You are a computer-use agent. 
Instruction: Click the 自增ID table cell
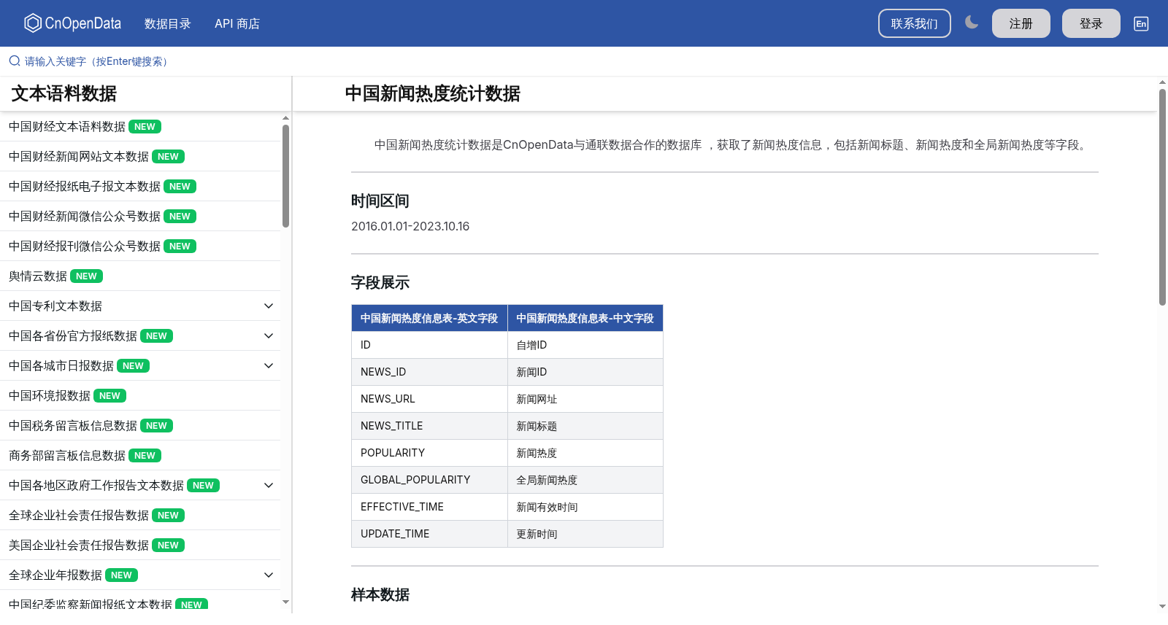585,345
